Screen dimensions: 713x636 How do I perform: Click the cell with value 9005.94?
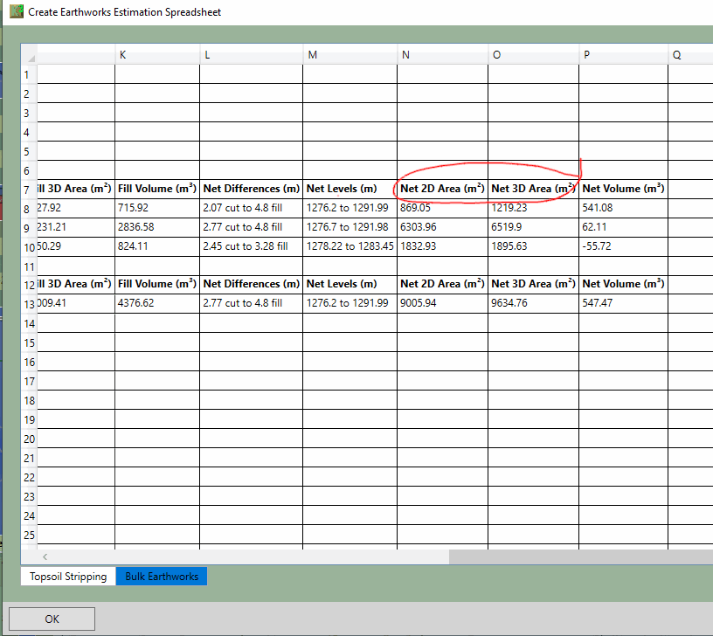click(442, 303)
